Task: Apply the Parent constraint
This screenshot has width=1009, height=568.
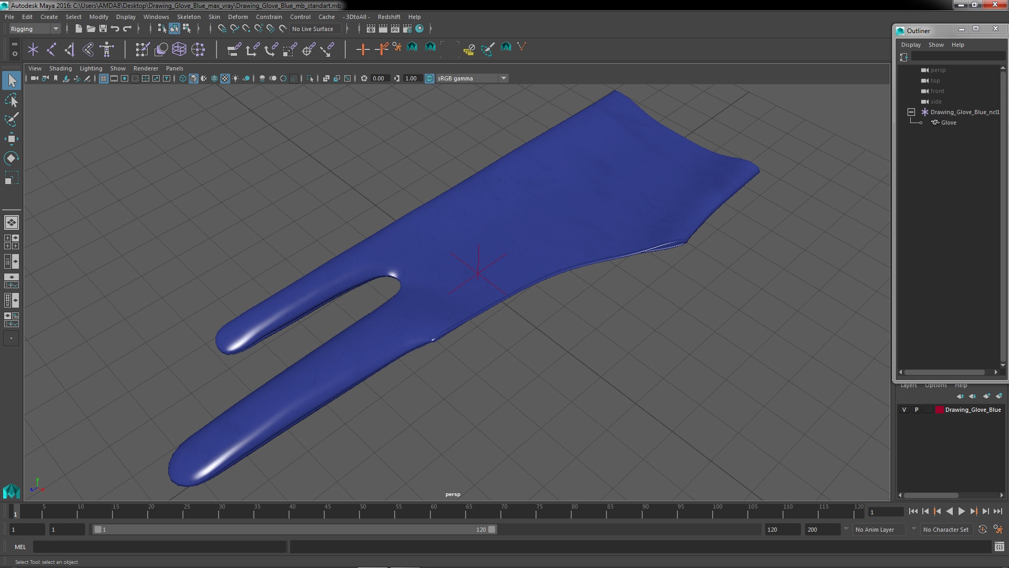Action: [x=234, y=50]
